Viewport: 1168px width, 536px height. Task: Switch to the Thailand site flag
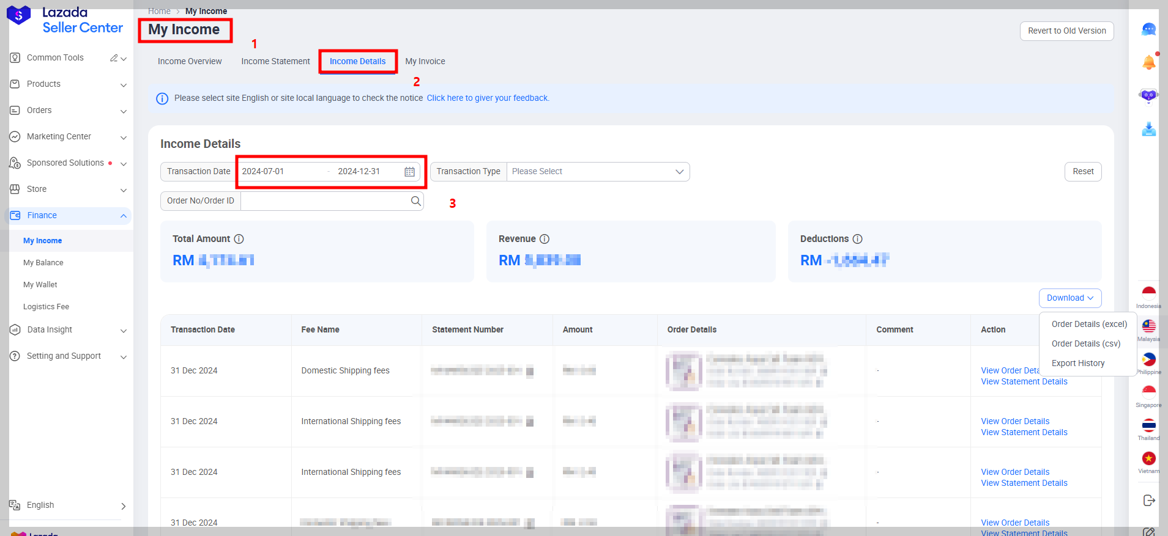[x=1148, y=425]
